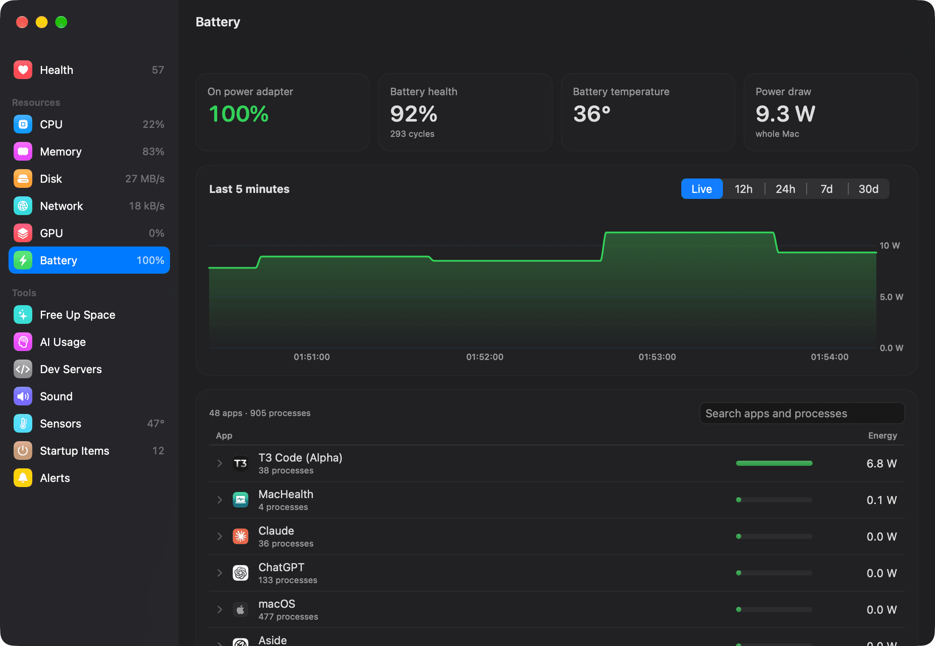Click the MacHealth energy bar
Screen dimensions: 935x646
[x=774, y=500]
